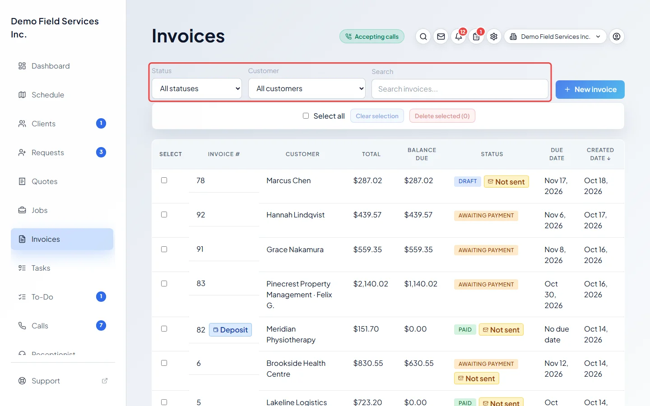The height and width of the screenshot is (406, 650).
Task: Open the user profile avatar icon
Action: click(617, 37)
